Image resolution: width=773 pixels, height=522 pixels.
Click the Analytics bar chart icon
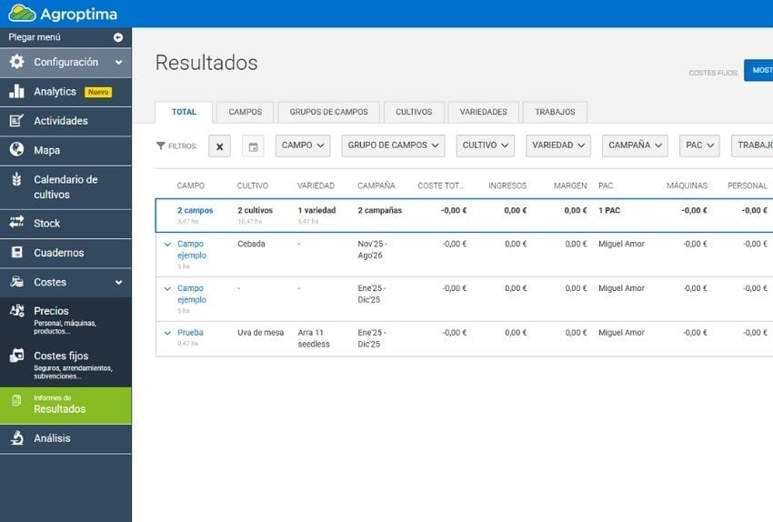click(16, 91)
